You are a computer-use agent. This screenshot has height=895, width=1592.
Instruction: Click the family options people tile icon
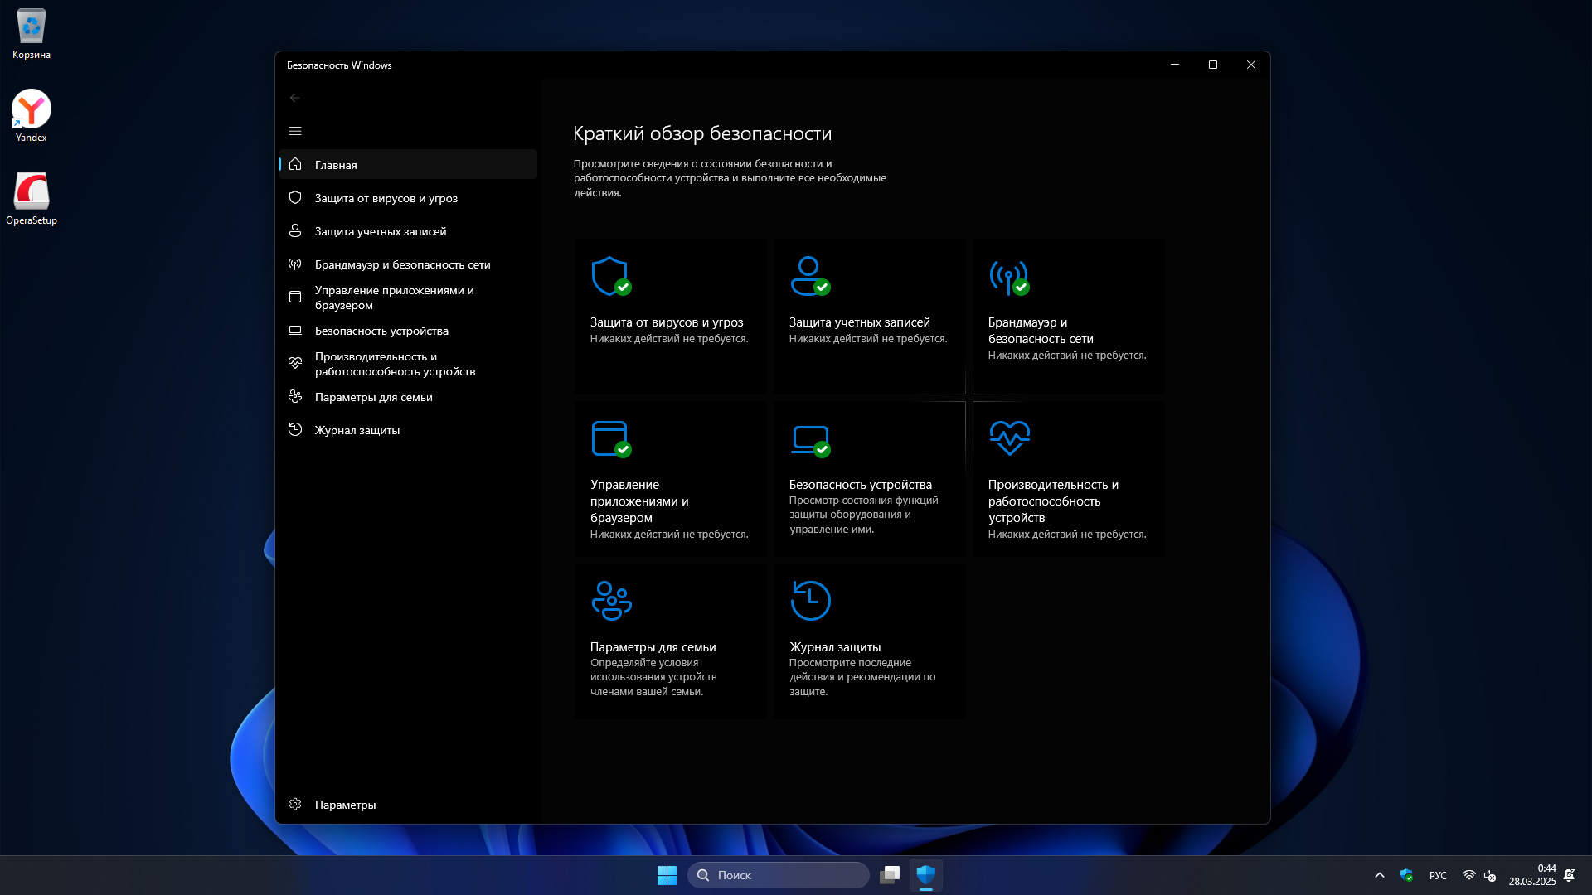(611, 600)
